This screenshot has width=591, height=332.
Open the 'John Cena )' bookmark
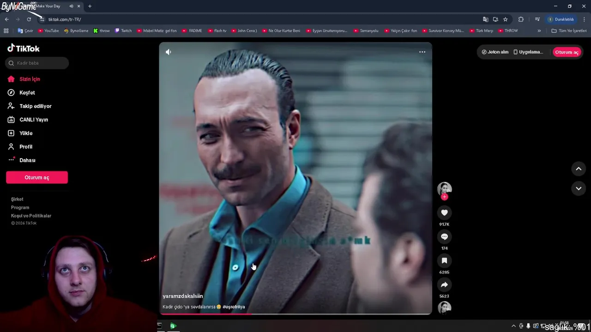(x=244, y=31)
